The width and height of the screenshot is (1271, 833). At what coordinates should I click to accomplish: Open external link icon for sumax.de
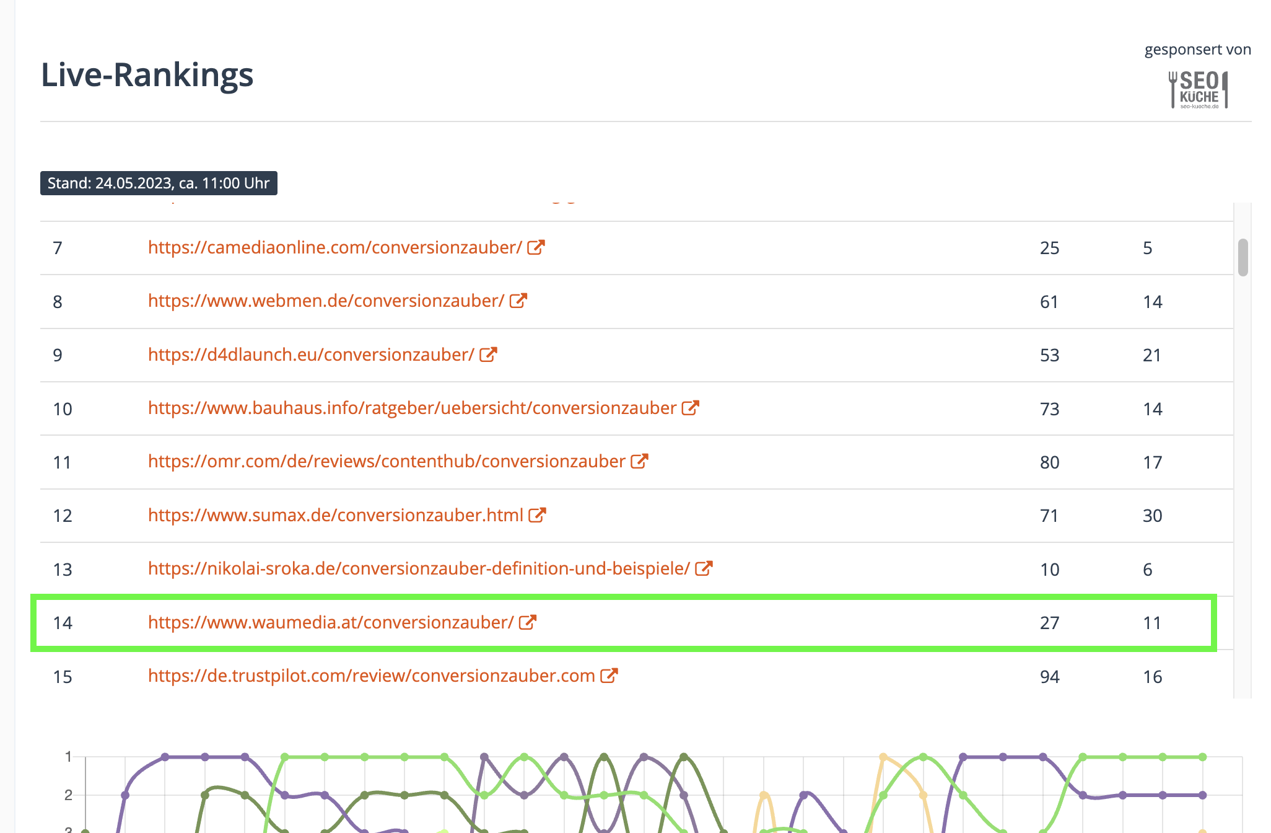537,515
